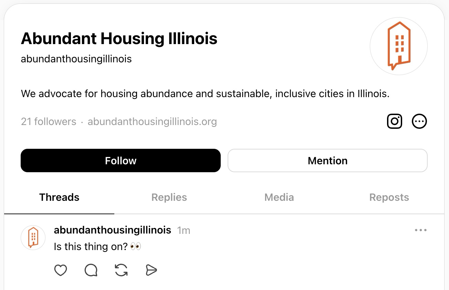This screenshot has height=290, width=449.
Task: Click the post's 1m timestamp
Action: coord(184,230)
